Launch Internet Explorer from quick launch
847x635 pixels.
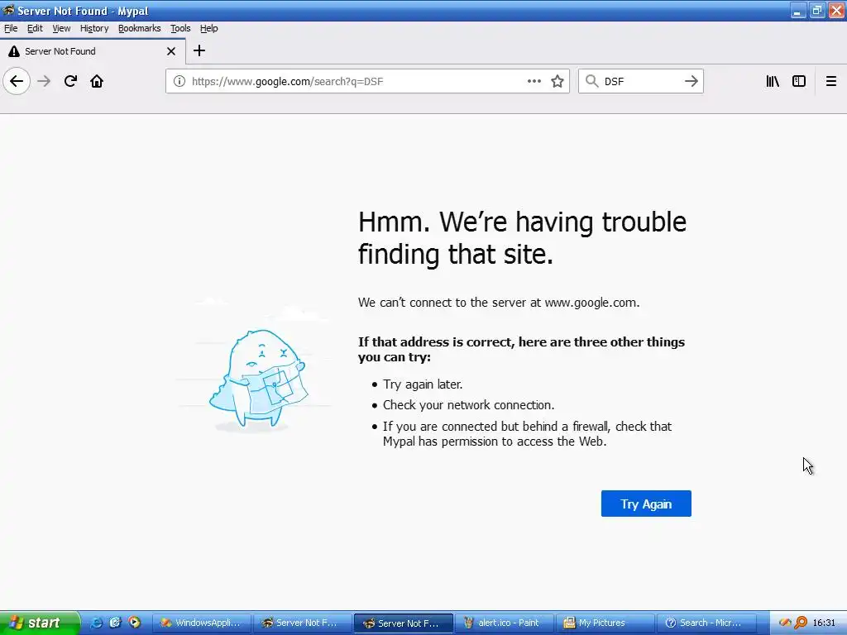click(x=96, y=623)
